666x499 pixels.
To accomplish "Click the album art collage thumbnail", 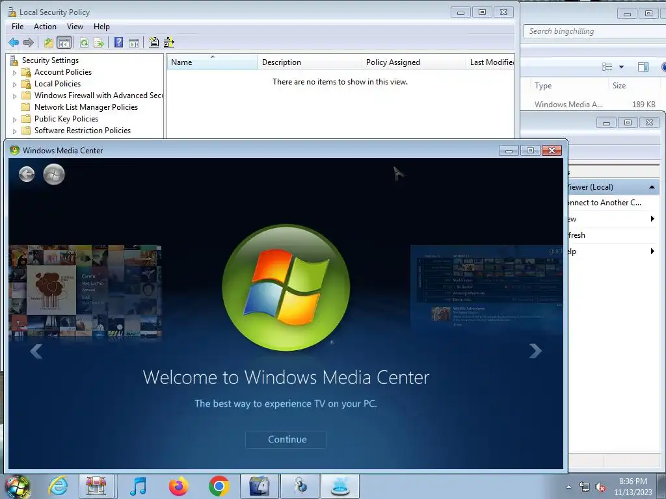I will pos(85,293).
